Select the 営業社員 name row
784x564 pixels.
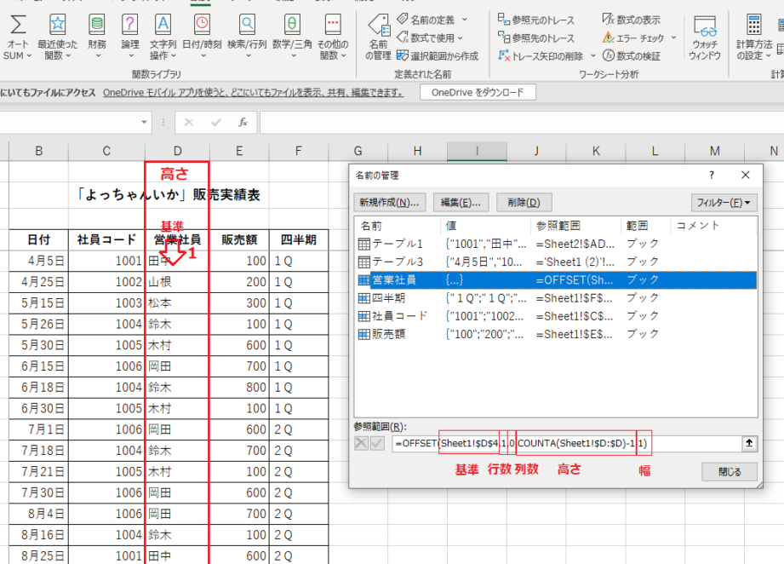(556, 279)
